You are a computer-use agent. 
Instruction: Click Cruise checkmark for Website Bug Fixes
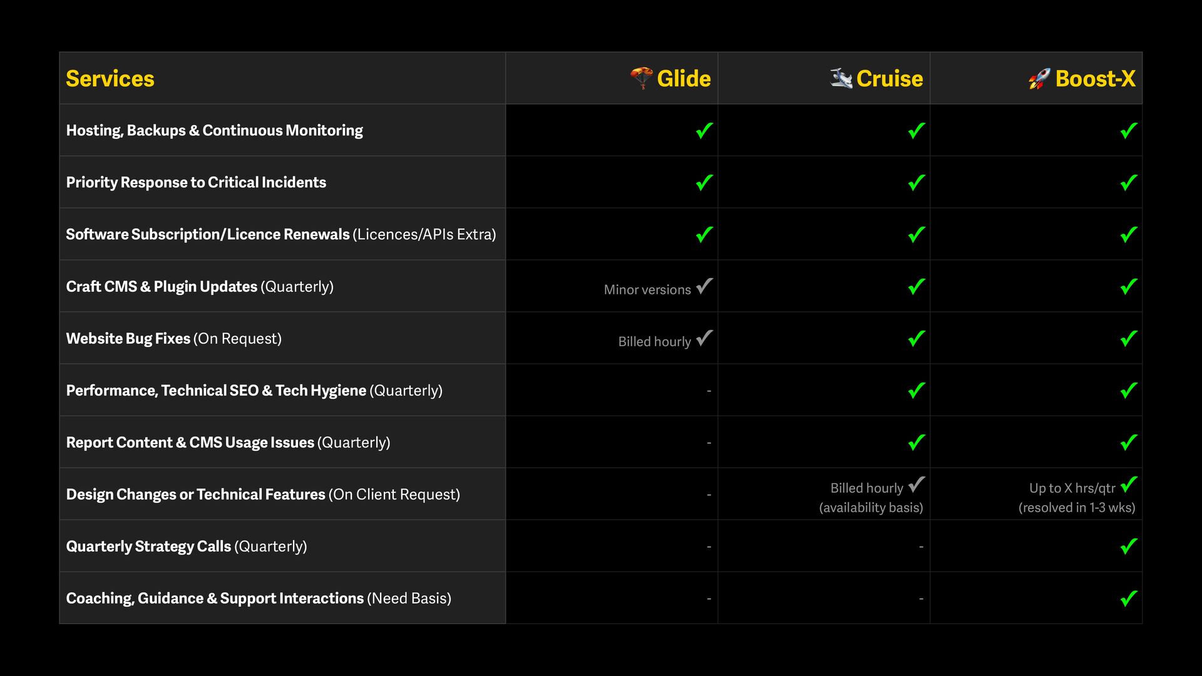point(917,338)
